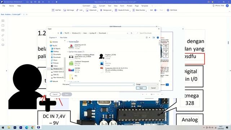Screen dimensions: 231x130
Task: Open the comments panel in left sidebar
Action: click(x=3, y=30)
